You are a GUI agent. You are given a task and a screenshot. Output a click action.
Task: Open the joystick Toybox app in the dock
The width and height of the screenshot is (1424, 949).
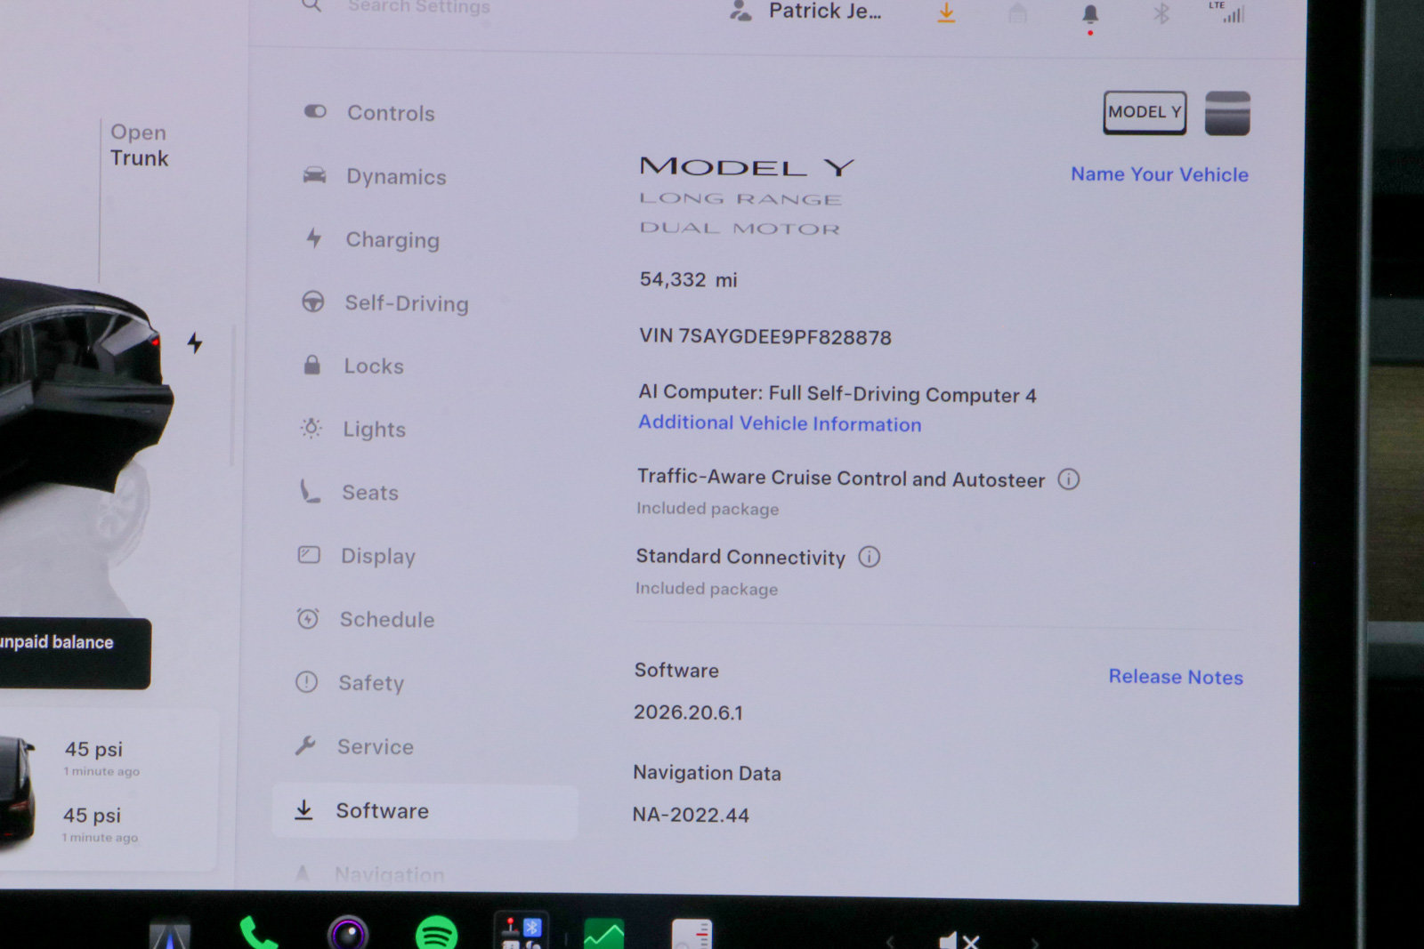522,931
